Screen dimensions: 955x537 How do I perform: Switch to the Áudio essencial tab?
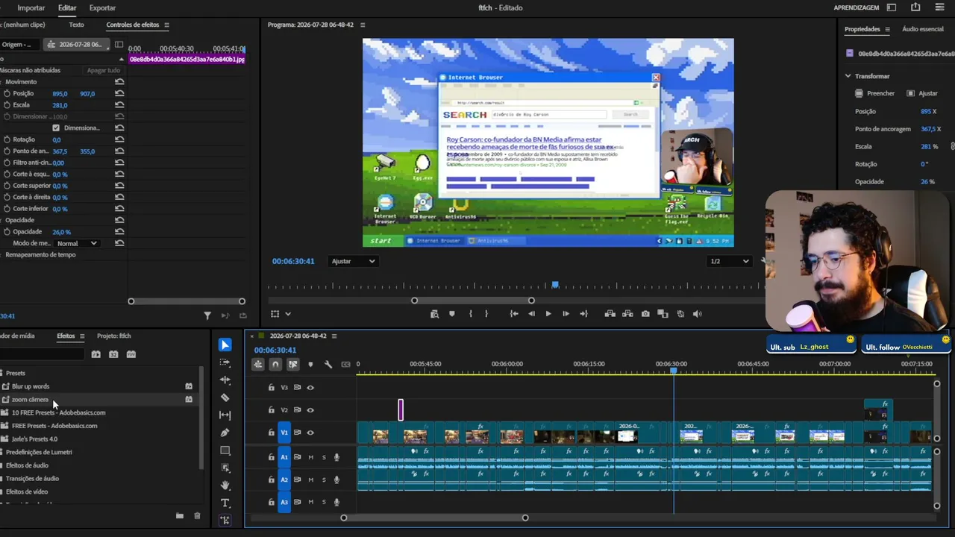pos(923,29)
